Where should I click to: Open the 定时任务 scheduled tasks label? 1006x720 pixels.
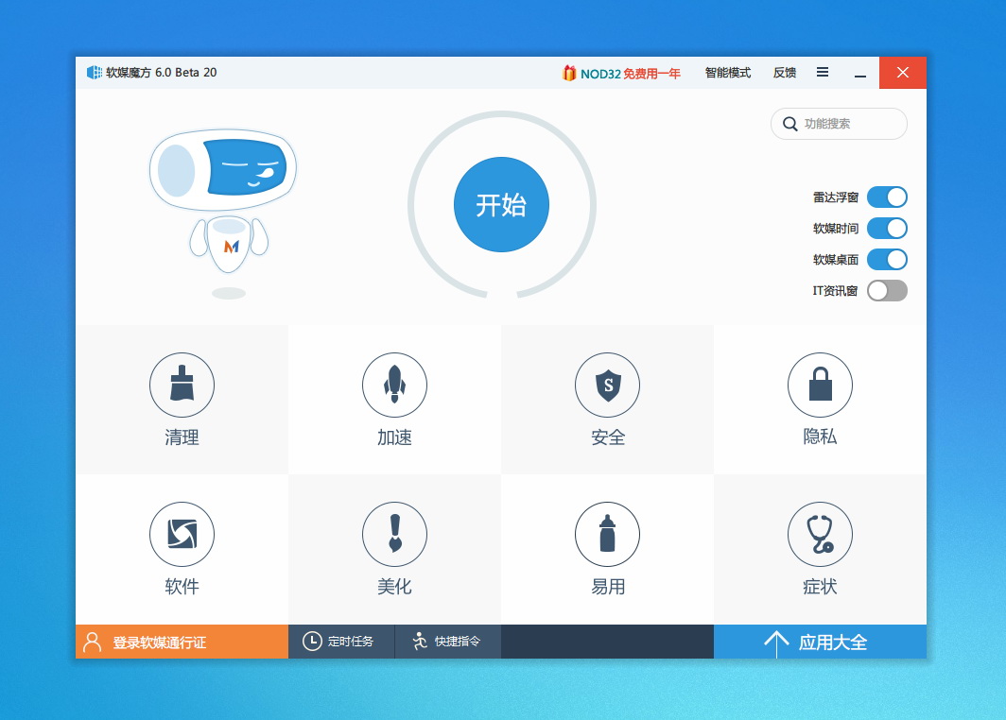tap(350, 642)
